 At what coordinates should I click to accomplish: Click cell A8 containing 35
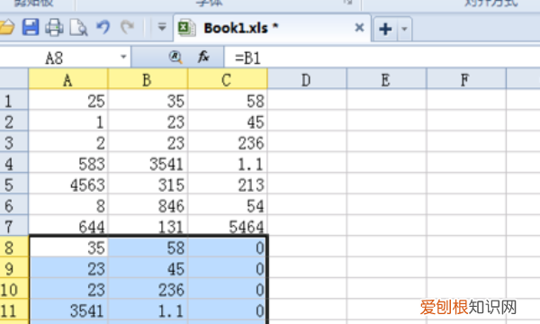point(68,247)
